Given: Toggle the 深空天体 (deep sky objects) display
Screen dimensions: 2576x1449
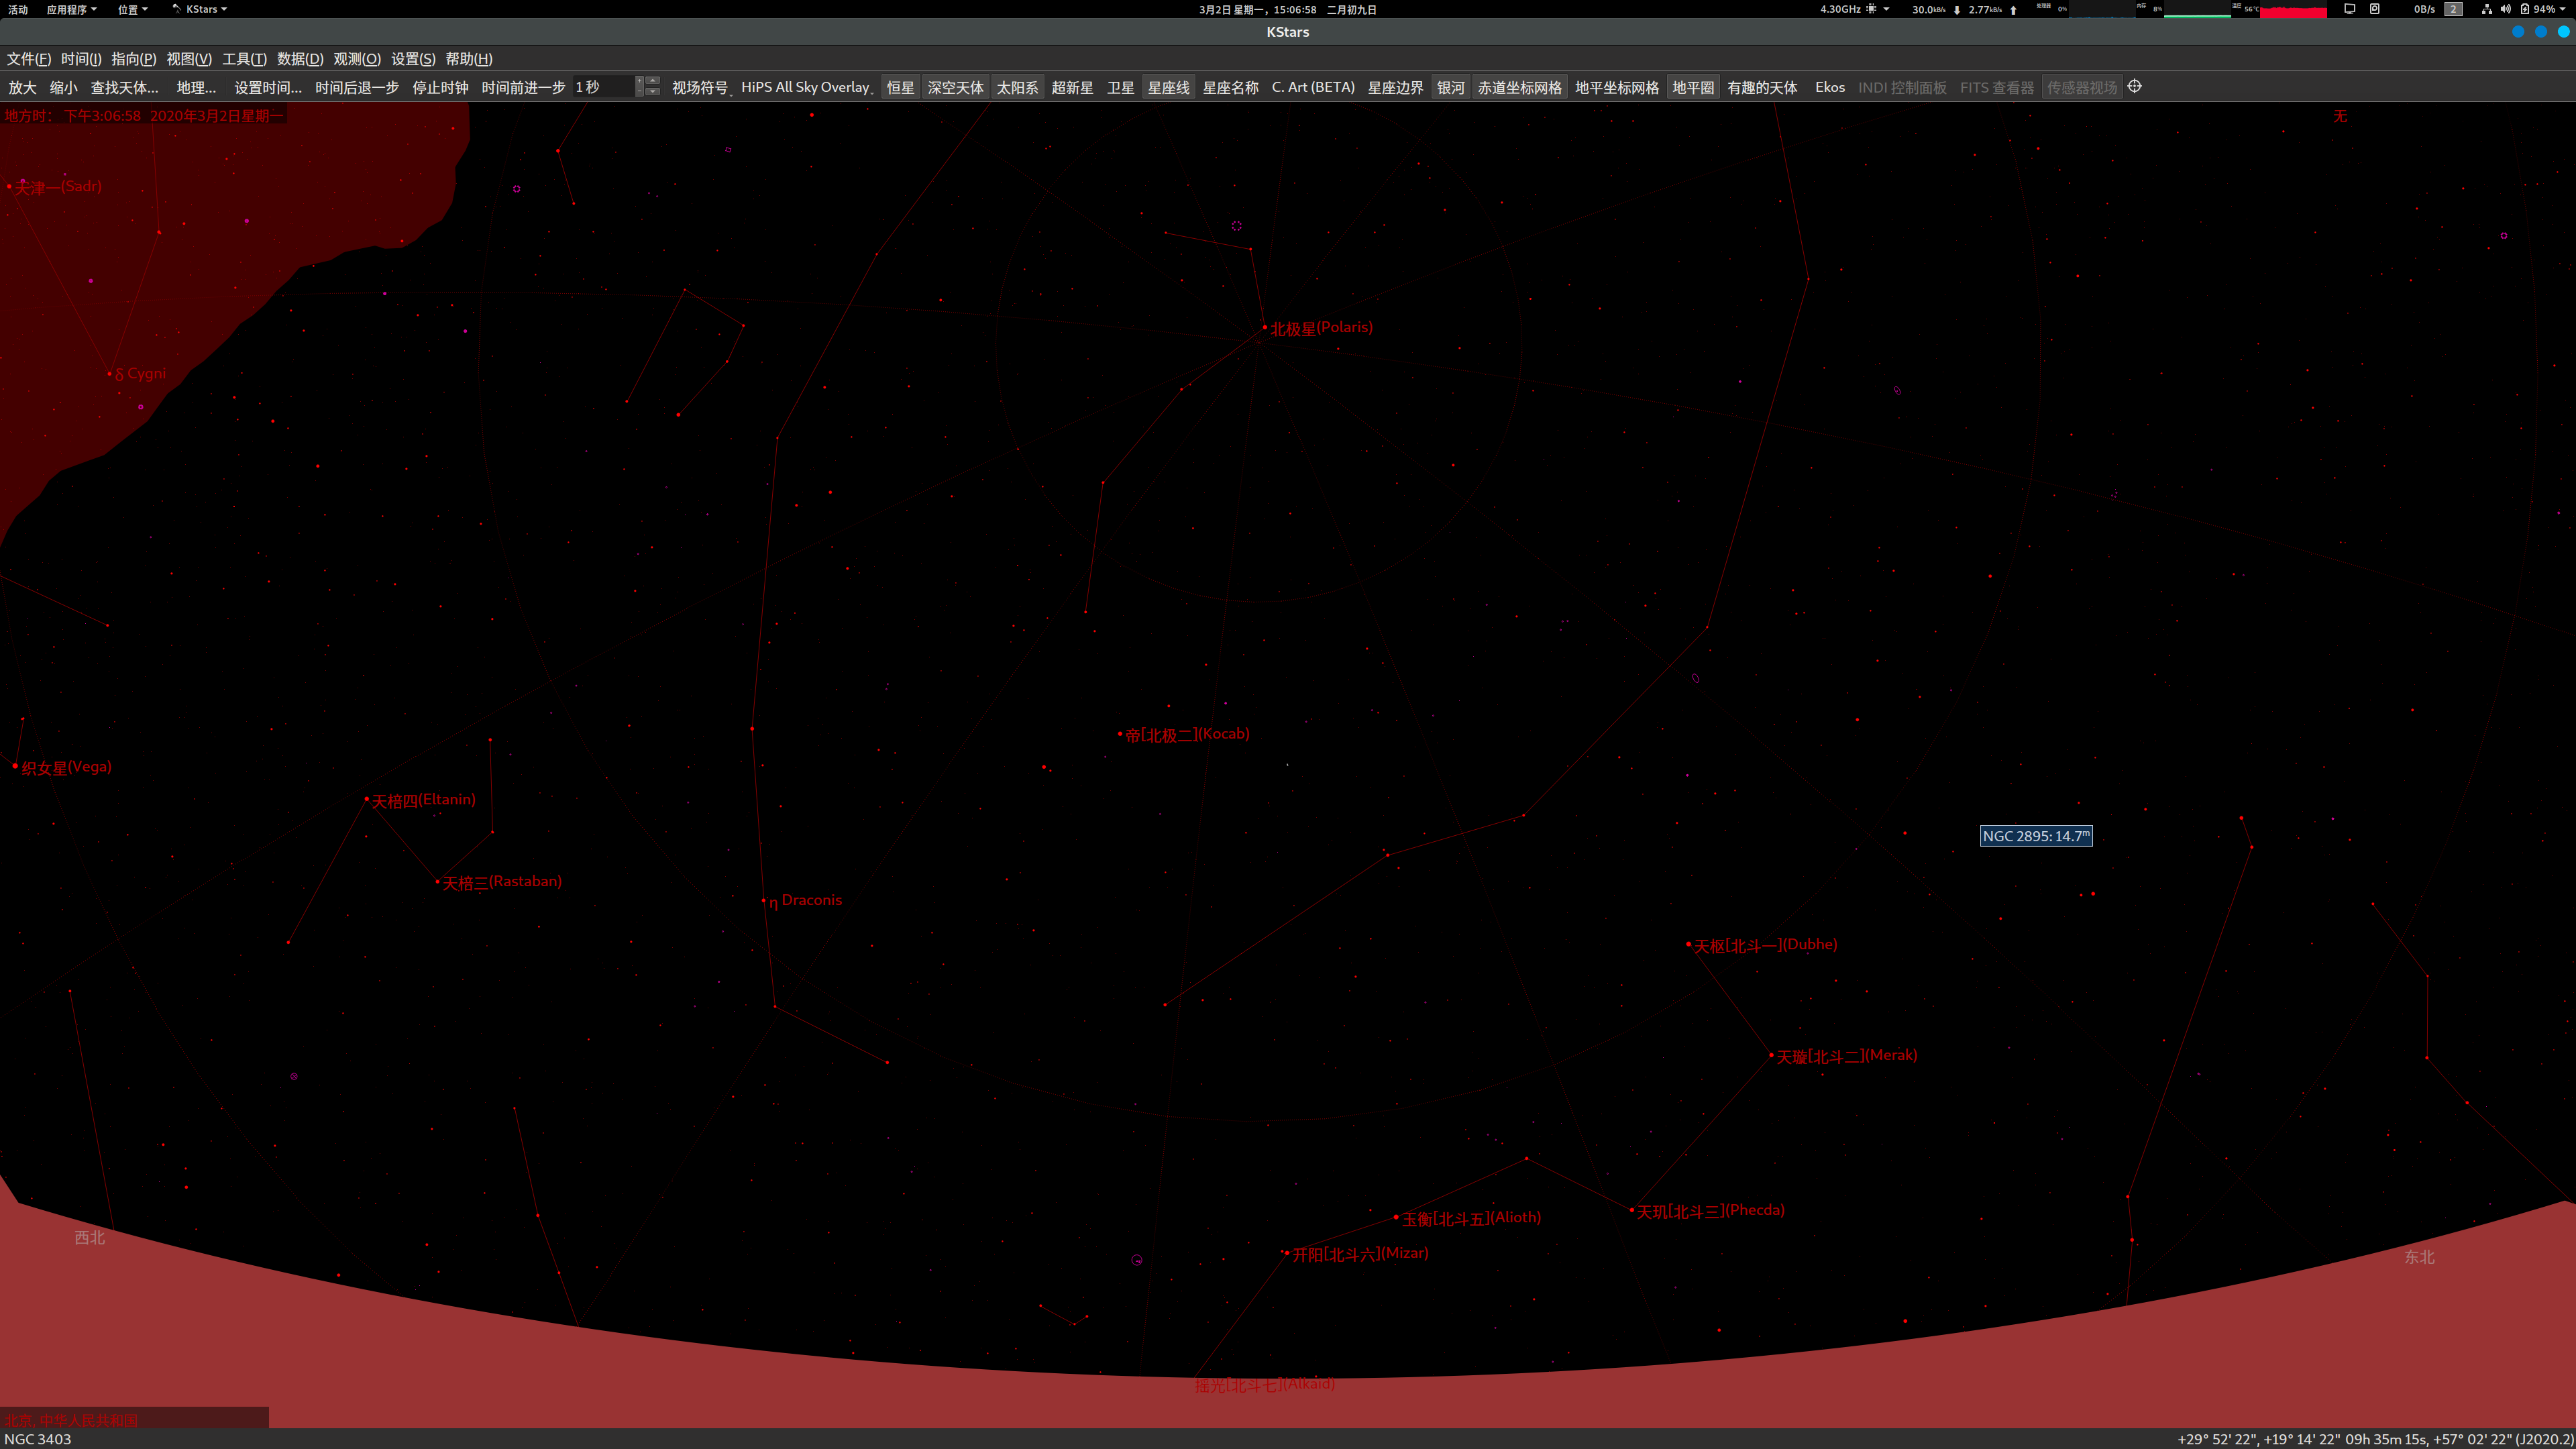Looking at the screenshot, I should pos(955,87).
